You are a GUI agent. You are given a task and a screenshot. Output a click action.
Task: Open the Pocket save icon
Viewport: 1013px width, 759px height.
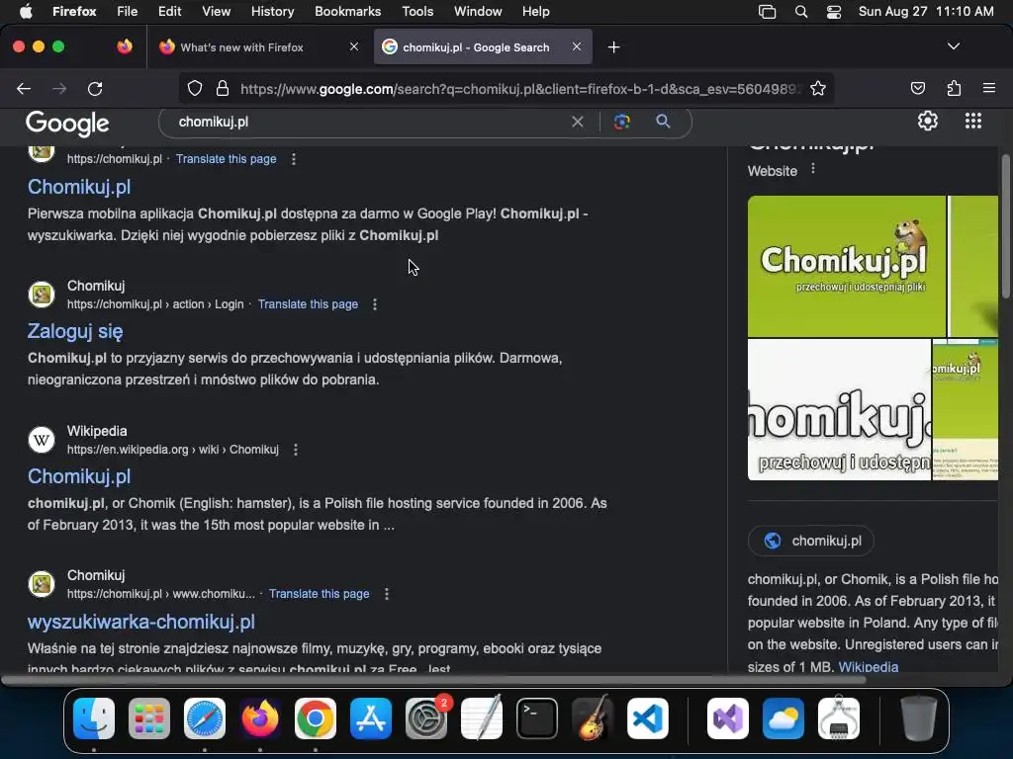pos(918,88)
